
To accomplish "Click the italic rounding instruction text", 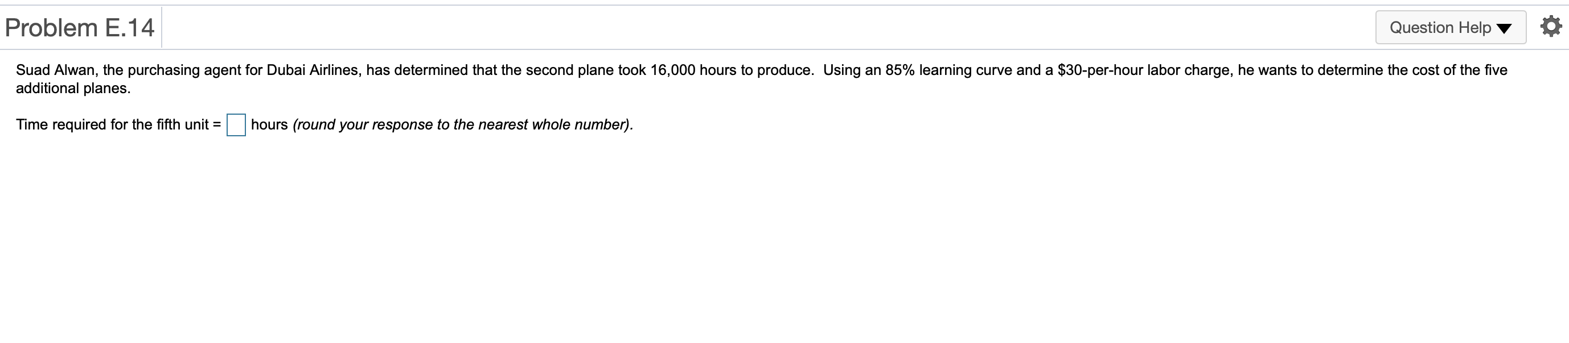I will coord(462,124).
